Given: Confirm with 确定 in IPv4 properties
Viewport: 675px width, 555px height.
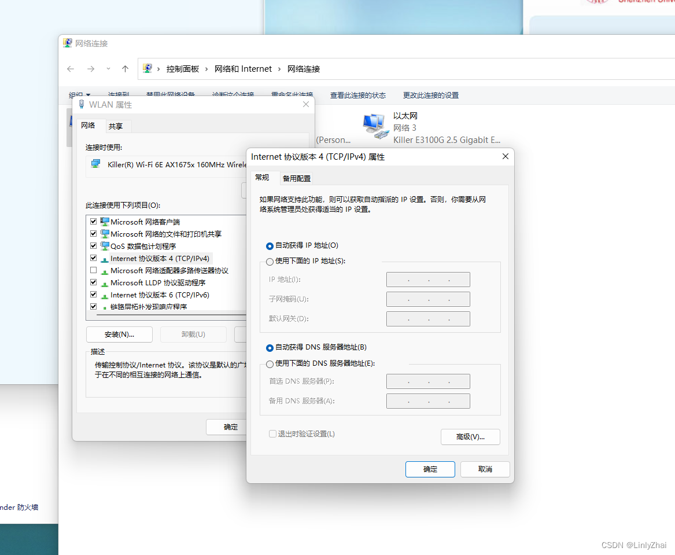Looking at the screenshot, I should (x=430, y=469).
